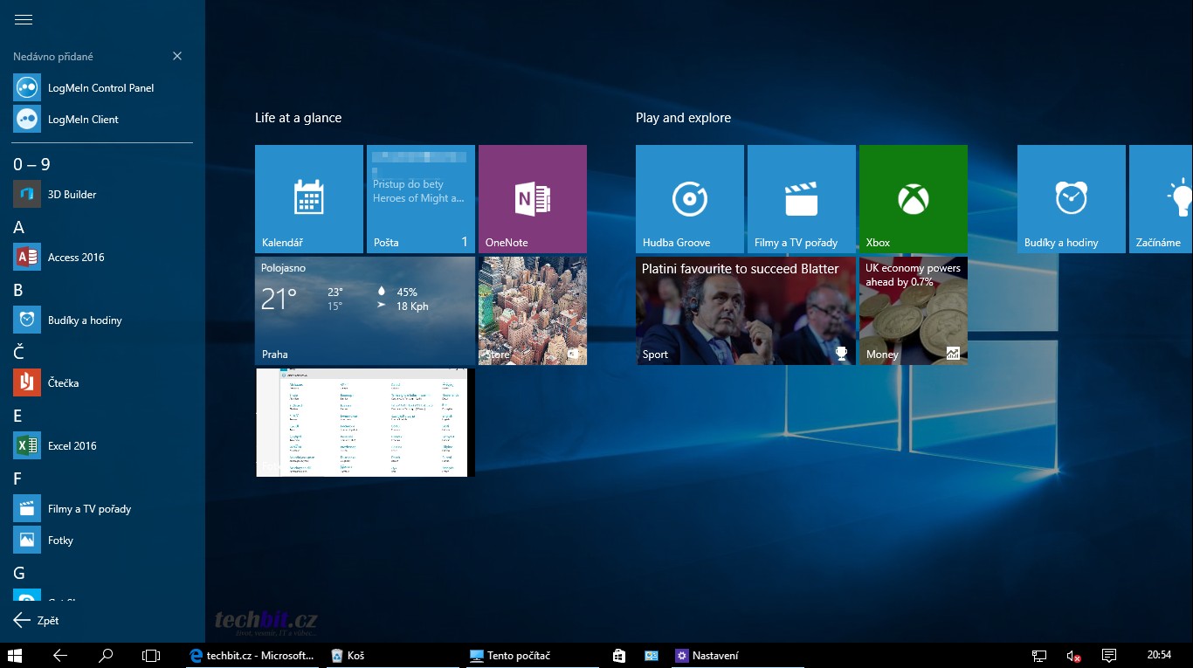Open Task View in the taskbar
This screenshot has height=668, width=1193.
click(151, 656)
